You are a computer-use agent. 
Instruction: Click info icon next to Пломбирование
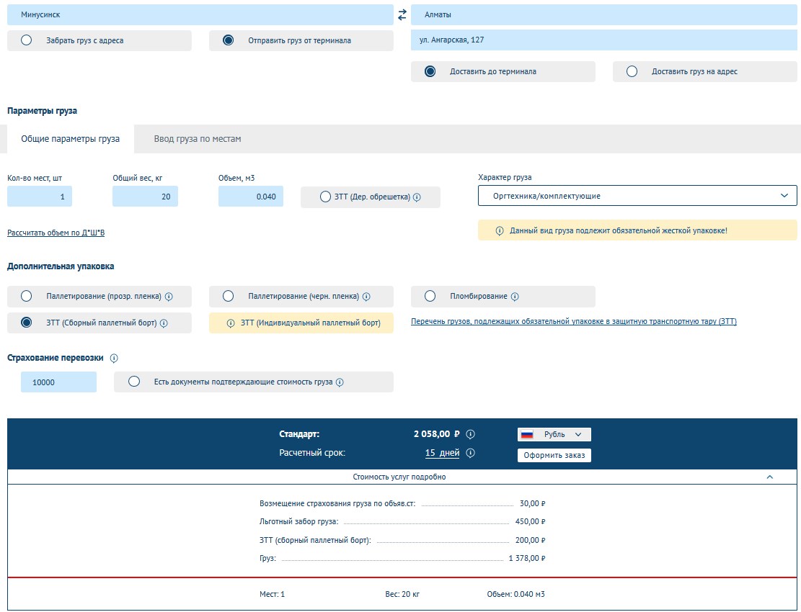click(x=515, y=297)
